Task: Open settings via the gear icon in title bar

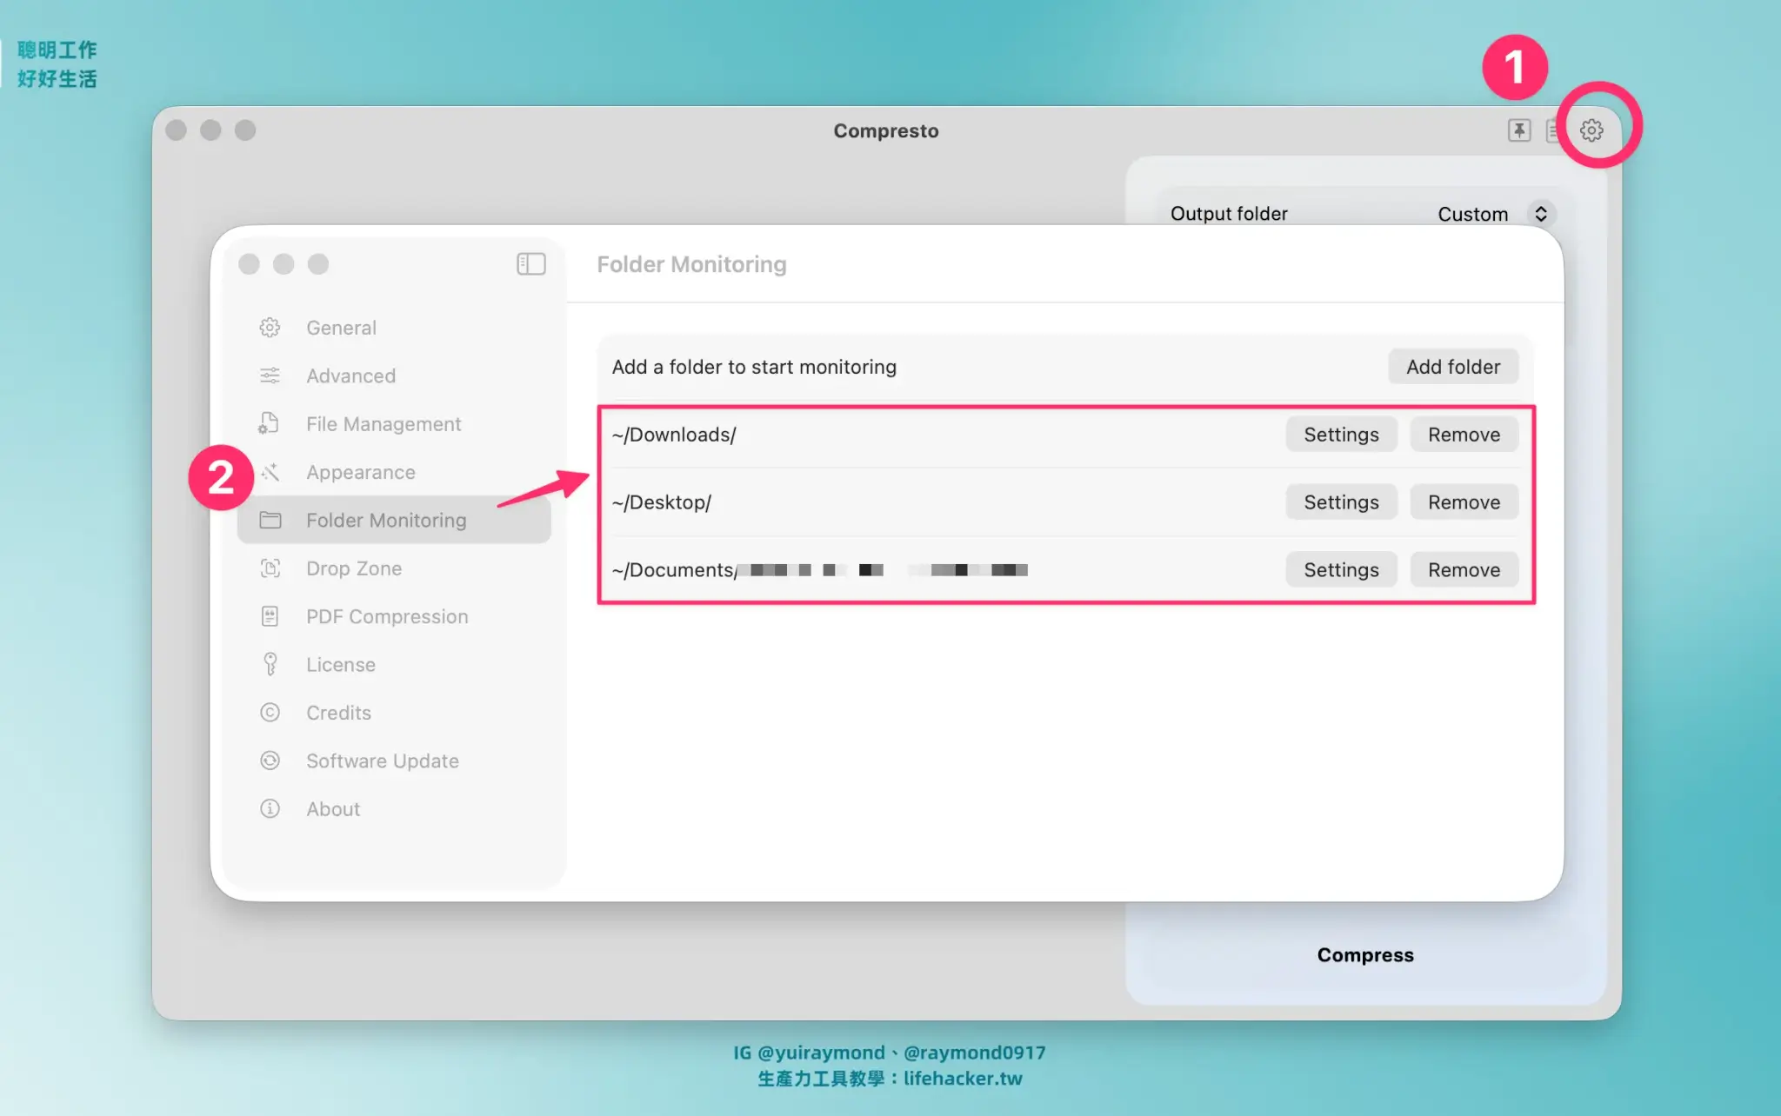Action: tap(1591, 130)
